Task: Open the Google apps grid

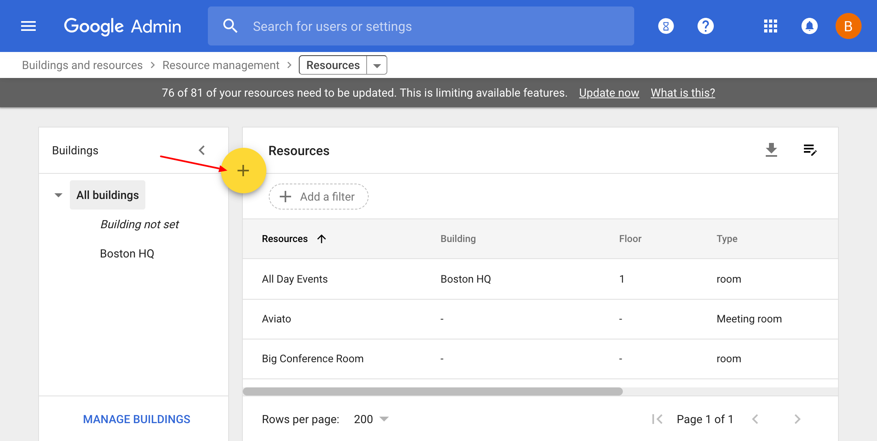Action: pyautogui.click(x=770, y=26)
